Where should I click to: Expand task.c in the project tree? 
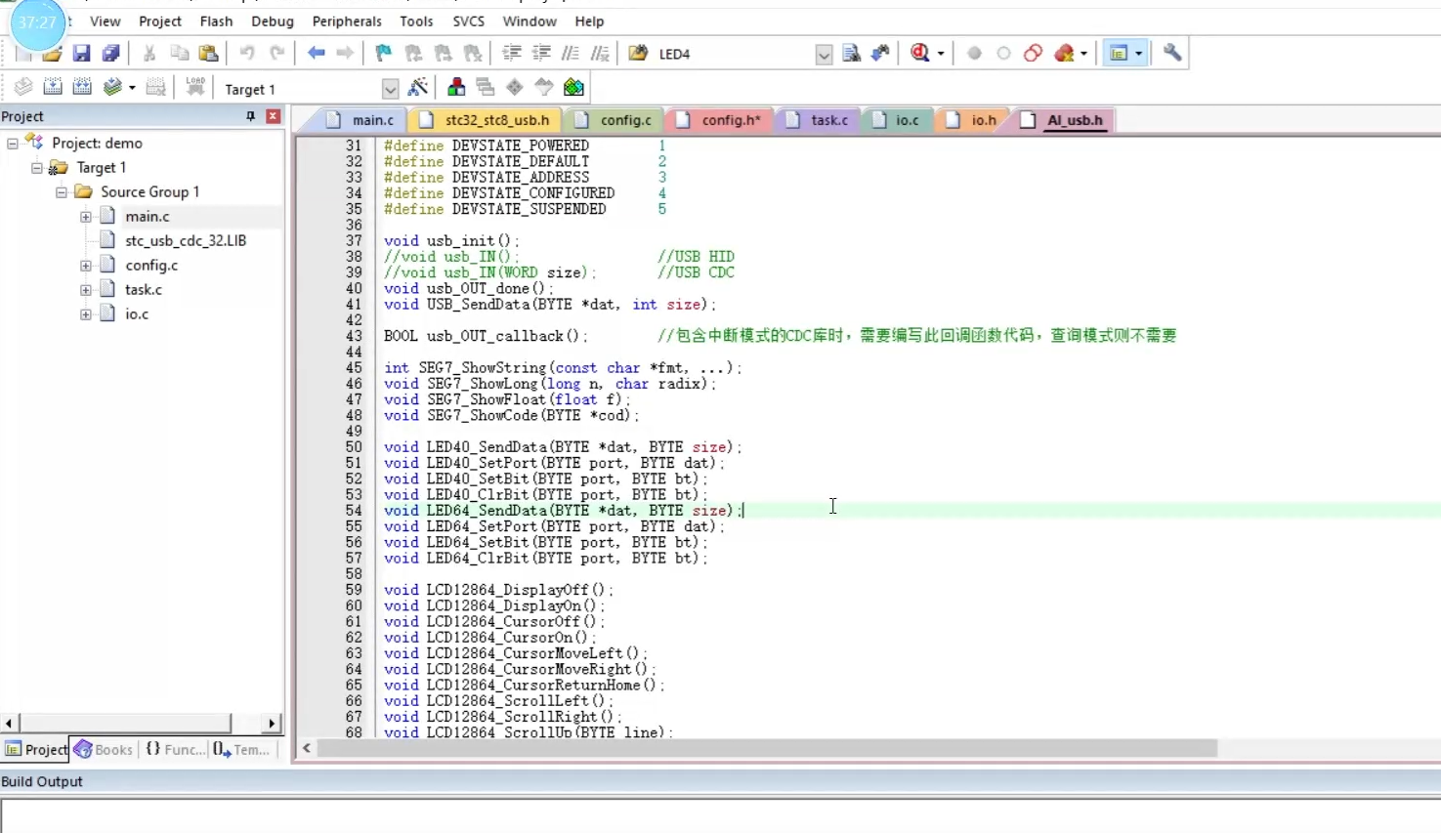pyautogui.click(x=86, y=290)
